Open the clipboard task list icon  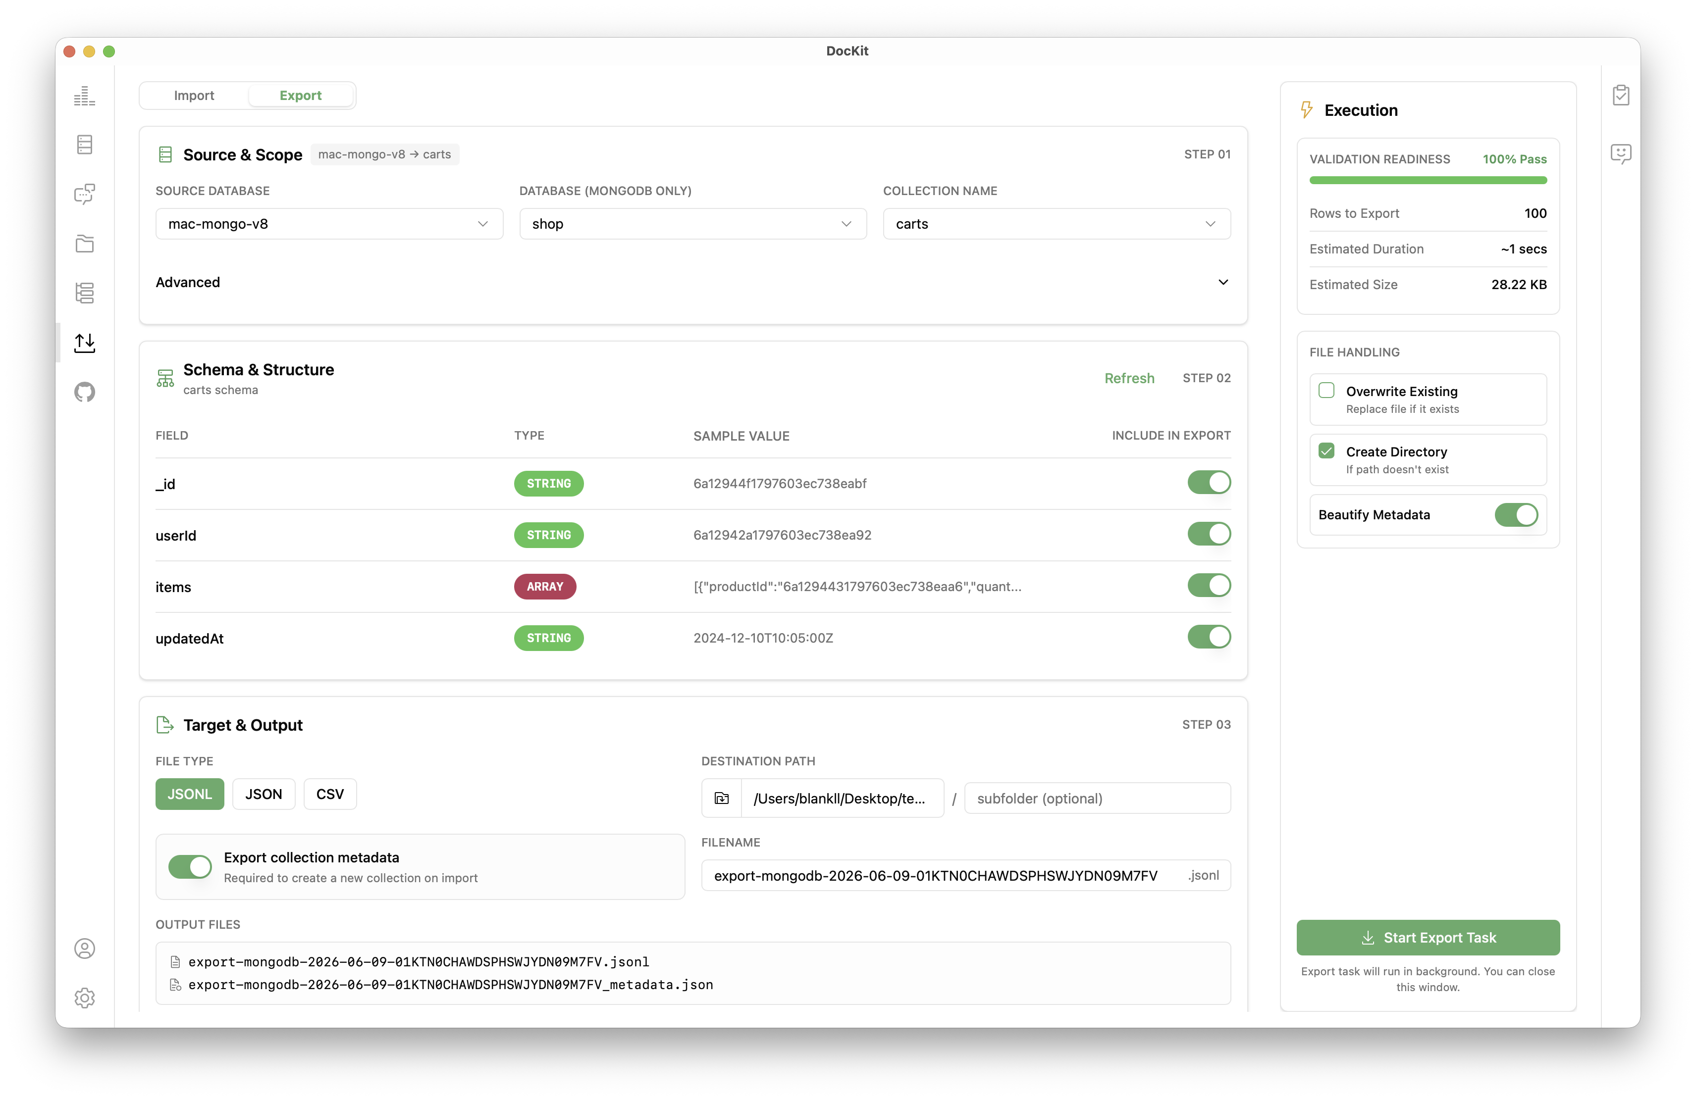(1621, 95)
